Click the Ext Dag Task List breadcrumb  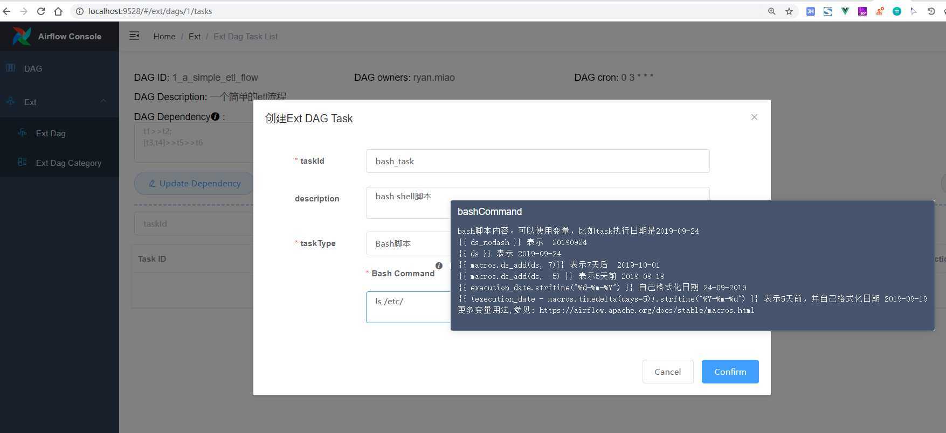(245, 37)
